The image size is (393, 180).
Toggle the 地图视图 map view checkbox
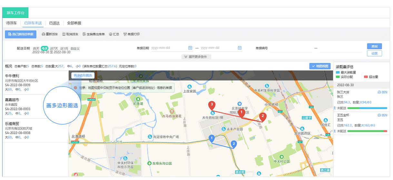pos(313,66)
